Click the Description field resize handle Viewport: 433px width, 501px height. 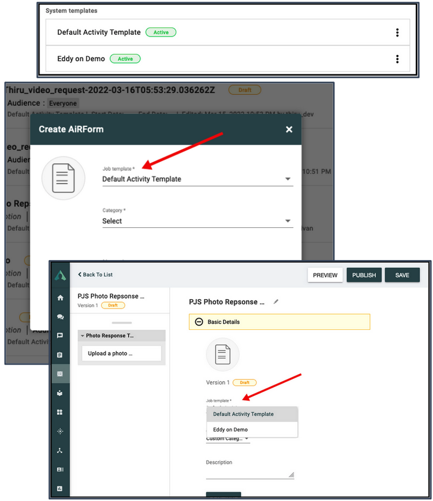coord(291,475)
